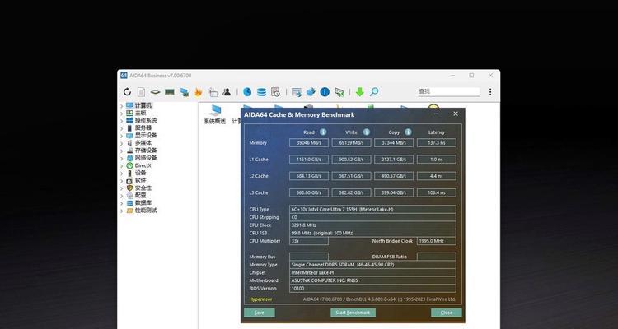
Task: Click the CPU chip toolbar icon
Action: click(155, 92)
